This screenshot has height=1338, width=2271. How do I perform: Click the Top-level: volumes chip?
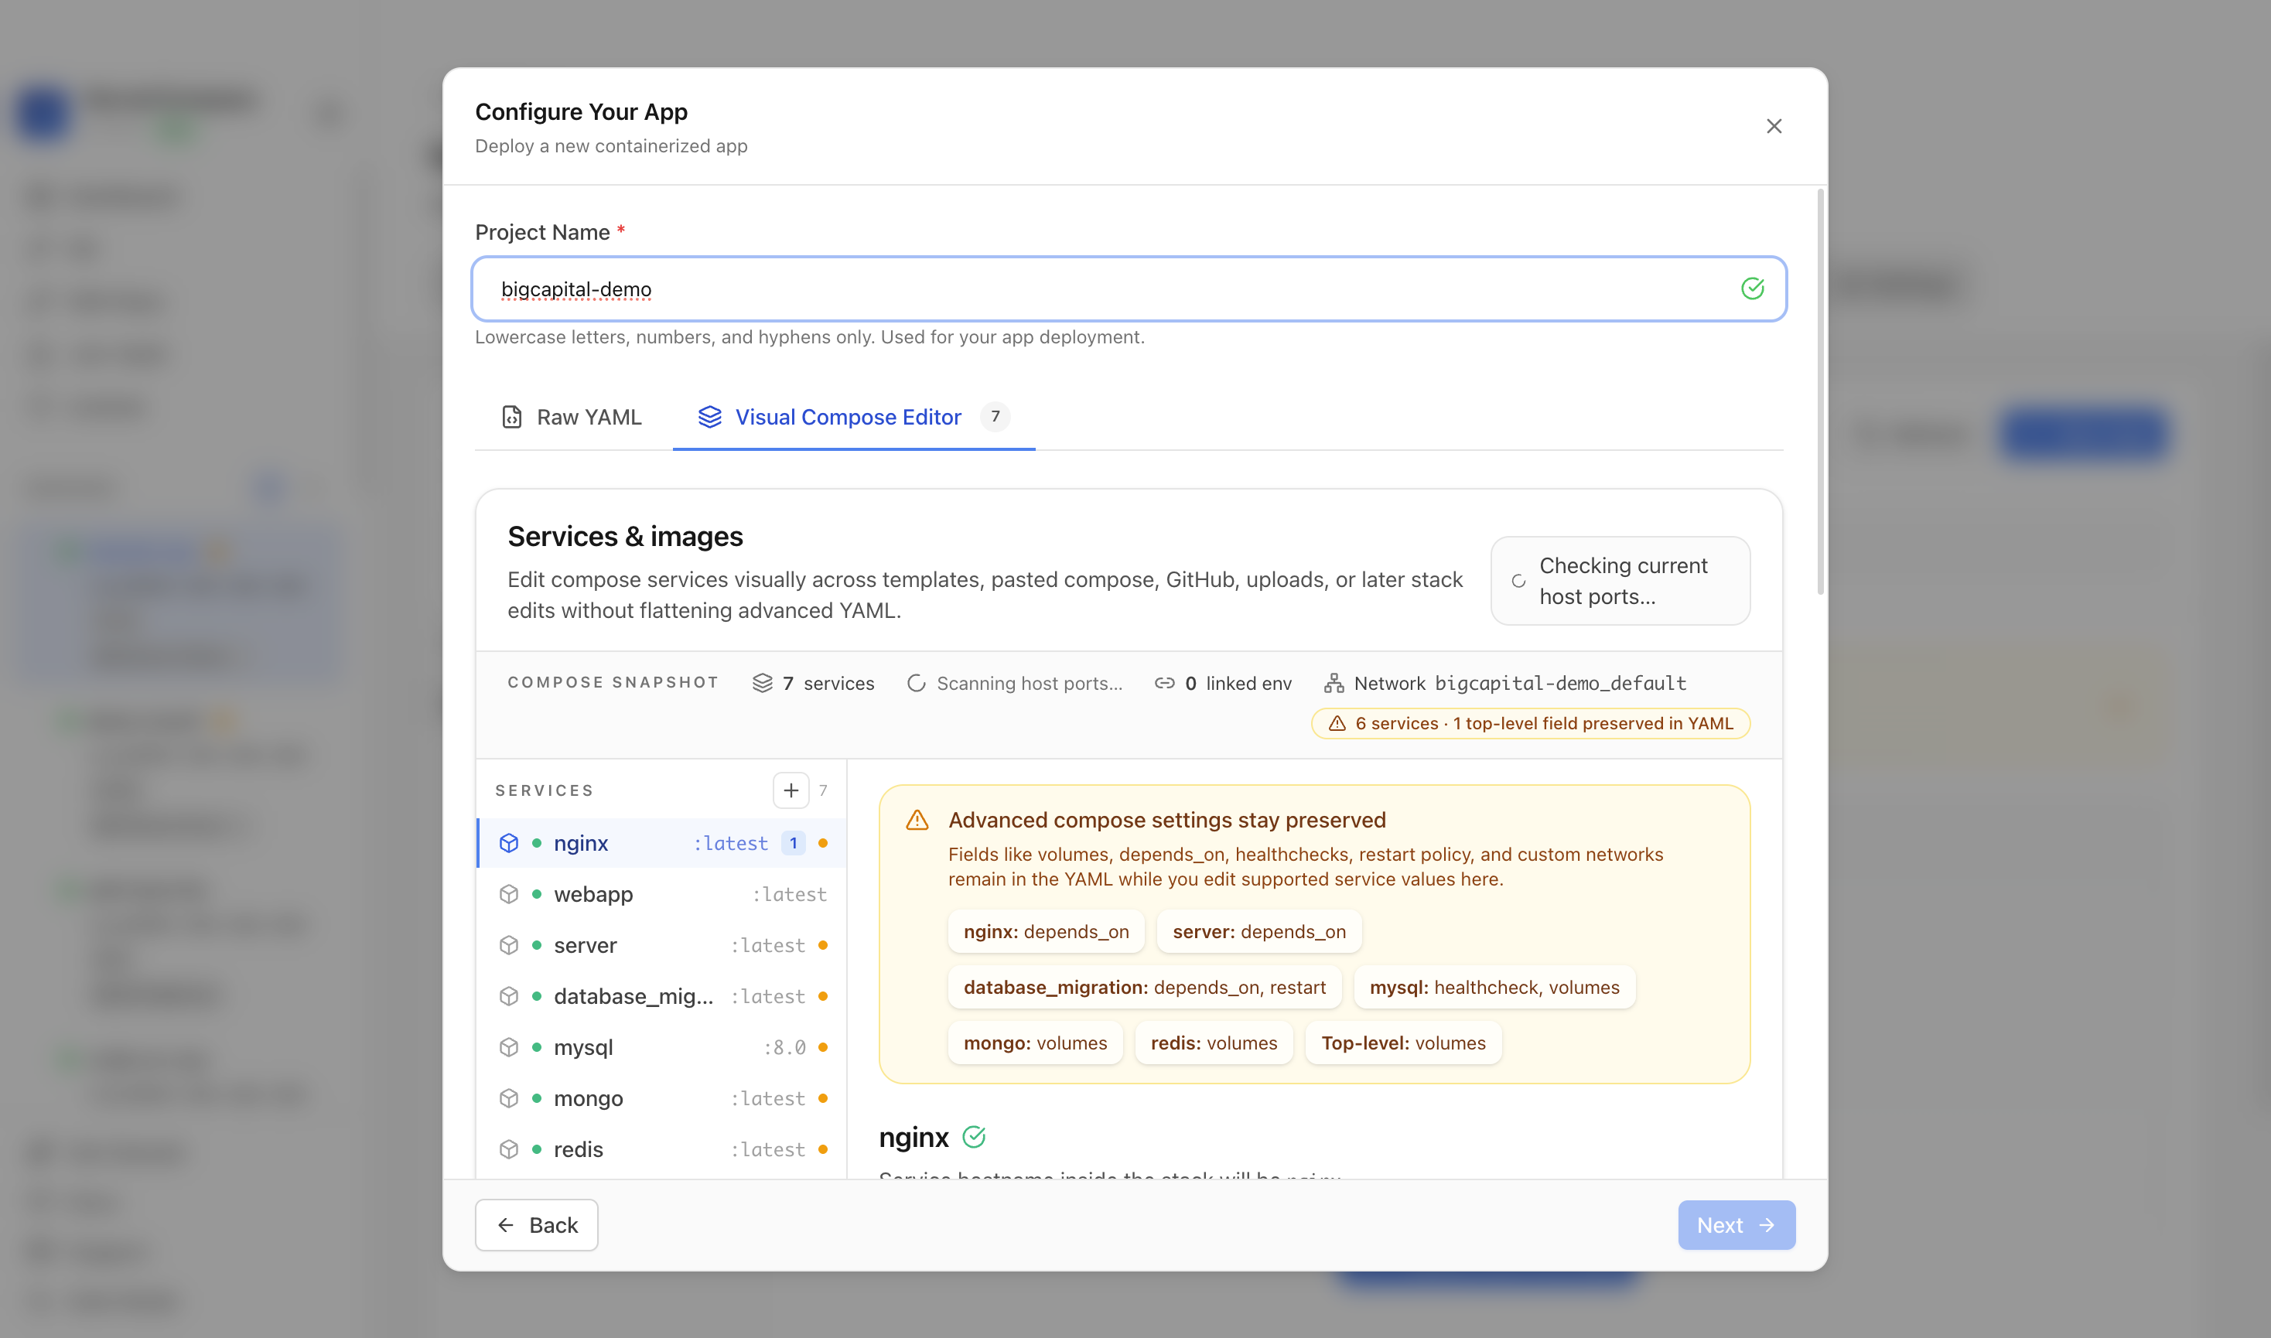click(x=1403, y=1043)
